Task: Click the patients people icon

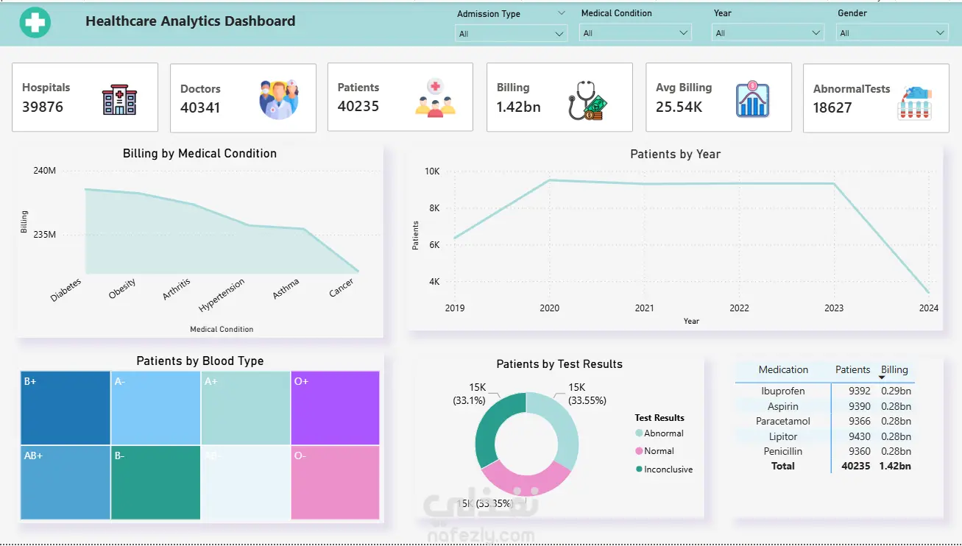Action: pos(435,99)
